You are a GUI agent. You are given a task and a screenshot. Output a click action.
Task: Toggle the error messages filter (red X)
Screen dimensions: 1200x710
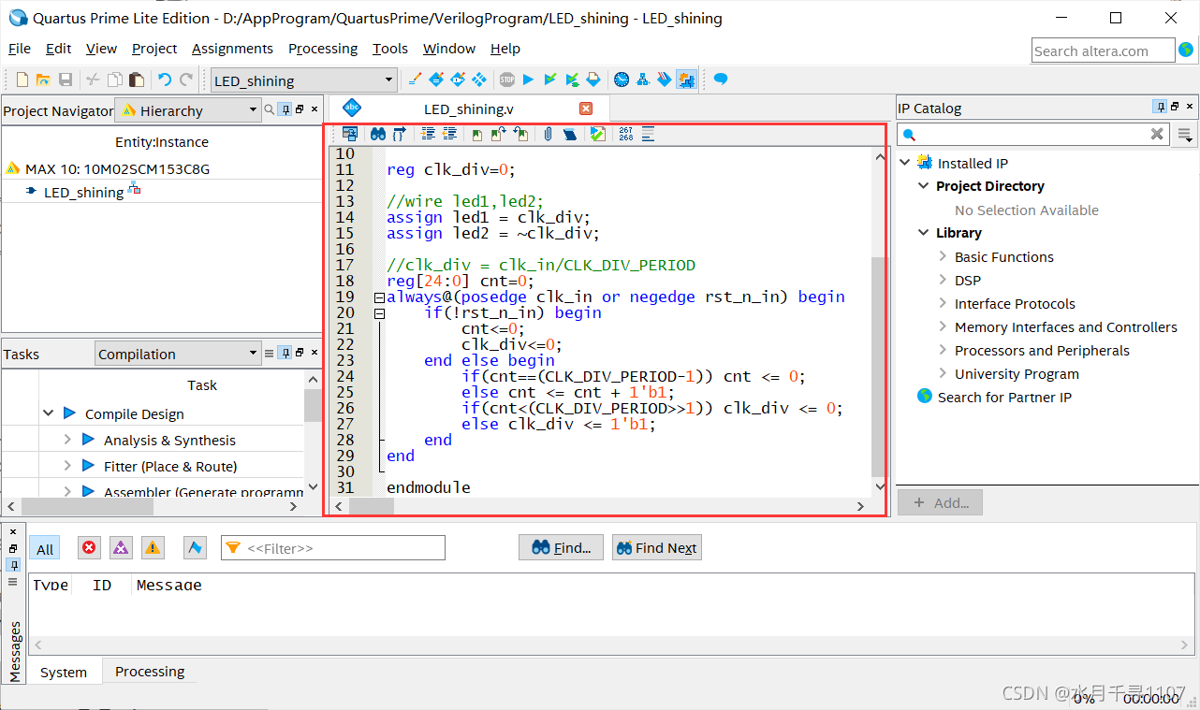tap(89, 547)
